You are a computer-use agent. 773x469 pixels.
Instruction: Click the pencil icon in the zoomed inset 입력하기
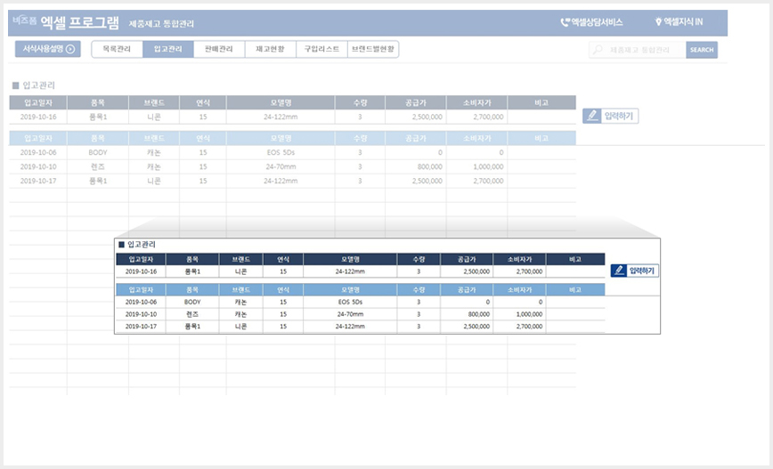[619, 271]
